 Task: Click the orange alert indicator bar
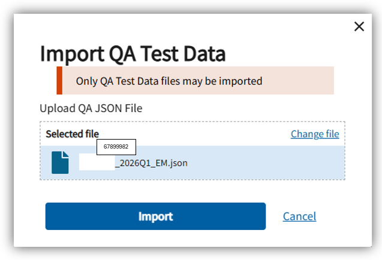point(59,80)
